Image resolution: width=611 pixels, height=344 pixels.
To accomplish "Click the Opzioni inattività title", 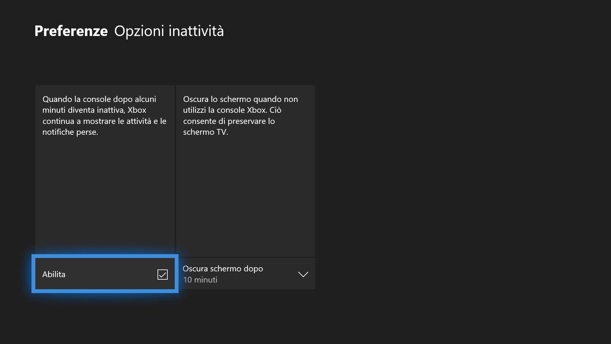I will point(169,31).
